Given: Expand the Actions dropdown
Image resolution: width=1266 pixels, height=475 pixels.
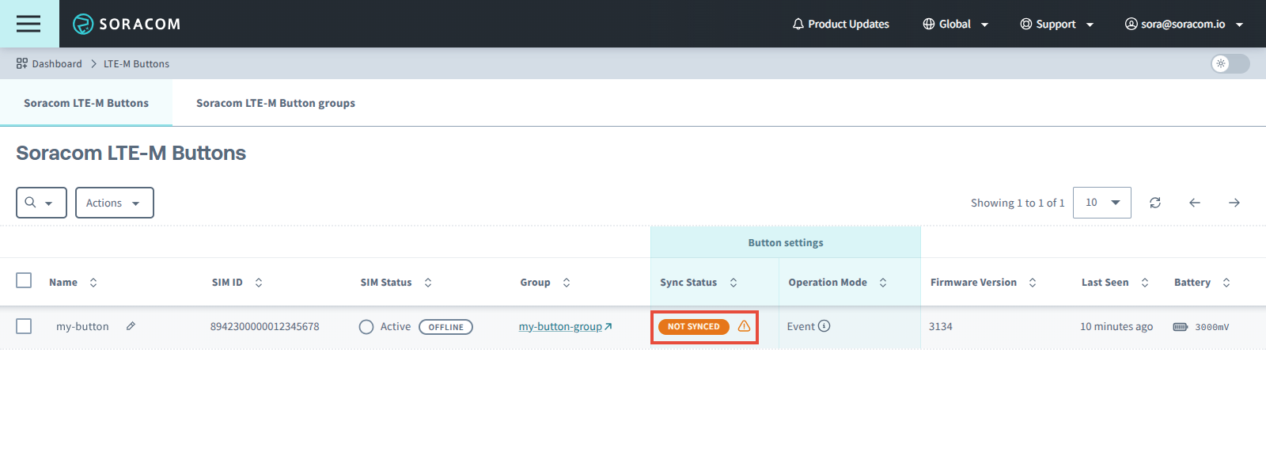Looking at the screenshot, I should tap(114, 203).
